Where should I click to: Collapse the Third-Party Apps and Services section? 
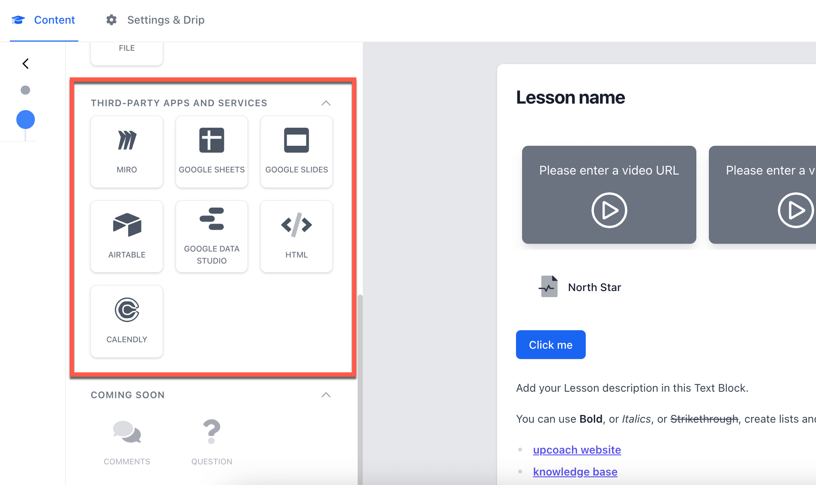pyautogui.click(x=326, y=103)
